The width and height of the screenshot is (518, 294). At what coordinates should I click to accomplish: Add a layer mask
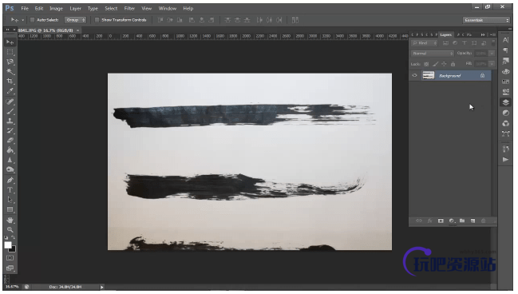(441, 220)
